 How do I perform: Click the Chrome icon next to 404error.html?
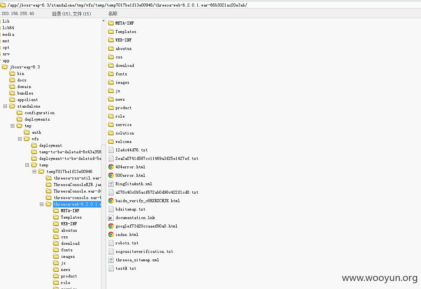point(111,167)
